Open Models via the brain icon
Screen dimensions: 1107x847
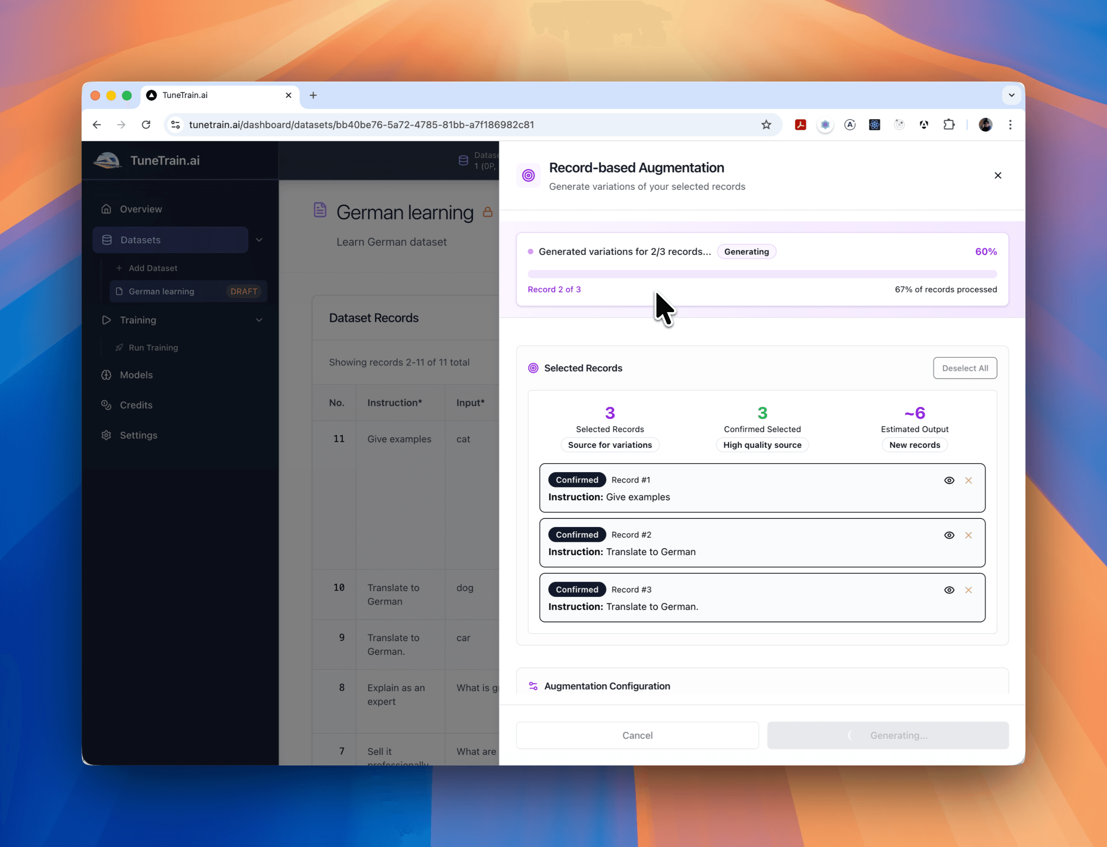(x=106, y=374)
